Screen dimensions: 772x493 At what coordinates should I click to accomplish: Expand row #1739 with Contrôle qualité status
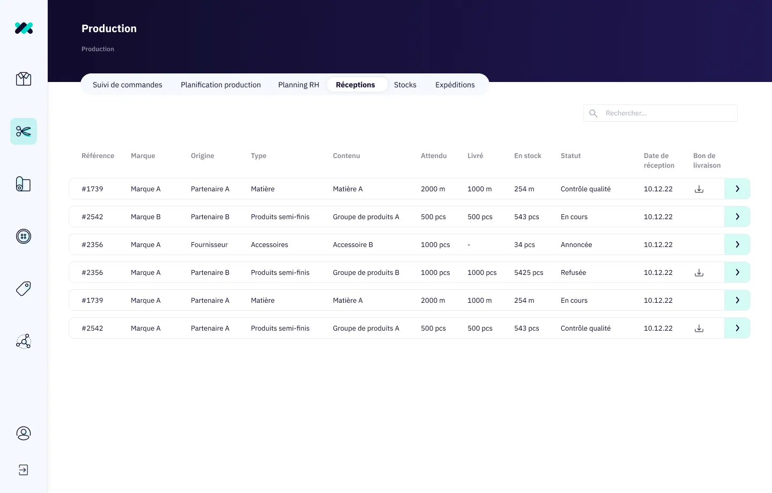(x=737, y=189)
